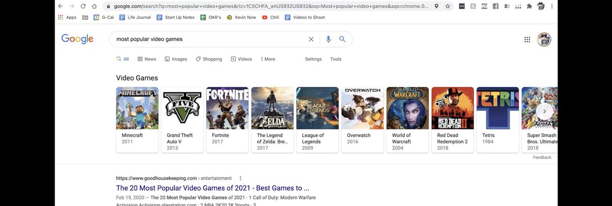Click the goodhousekeeping.com URL breadcrumb
Image resolution: width=612 pixels, height=206 pixels.
tap(174, 178)
